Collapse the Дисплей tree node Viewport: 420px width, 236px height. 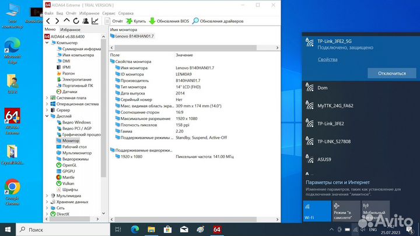tap(47, 116)
